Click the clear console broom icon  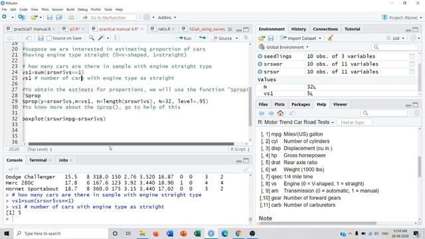tap(246, 169)
